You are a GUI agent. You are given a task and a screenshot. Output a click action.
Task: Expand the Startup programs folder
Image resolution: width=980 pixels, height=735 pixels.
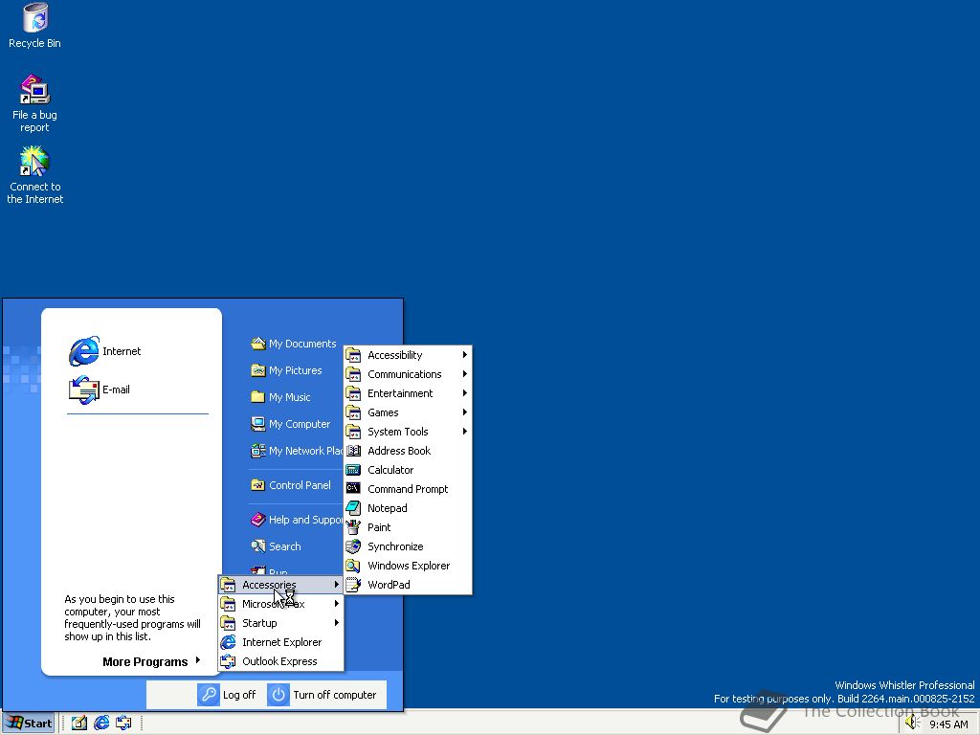pyautogui.click(x=280, y=623)
